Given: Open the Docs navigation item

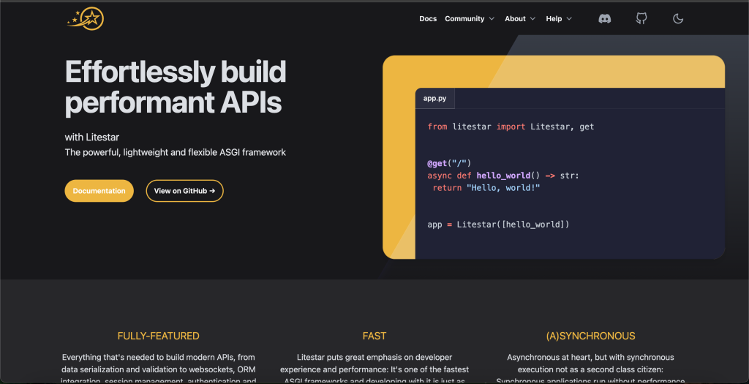Looking at the screenshot, I should [x=428, y=19].
